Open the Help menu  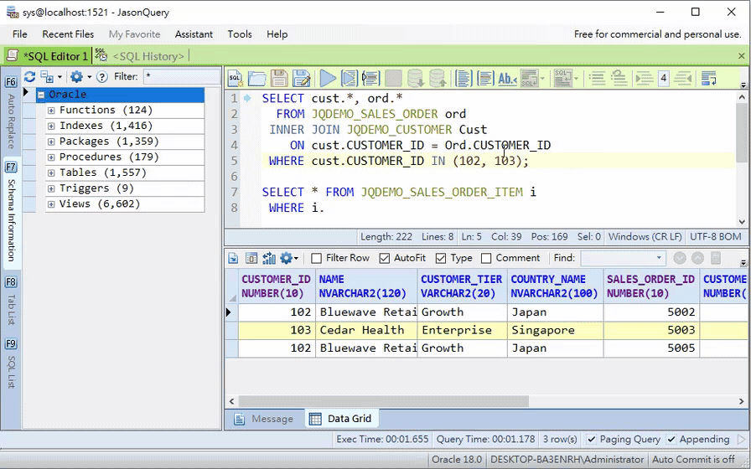[277, 34]
